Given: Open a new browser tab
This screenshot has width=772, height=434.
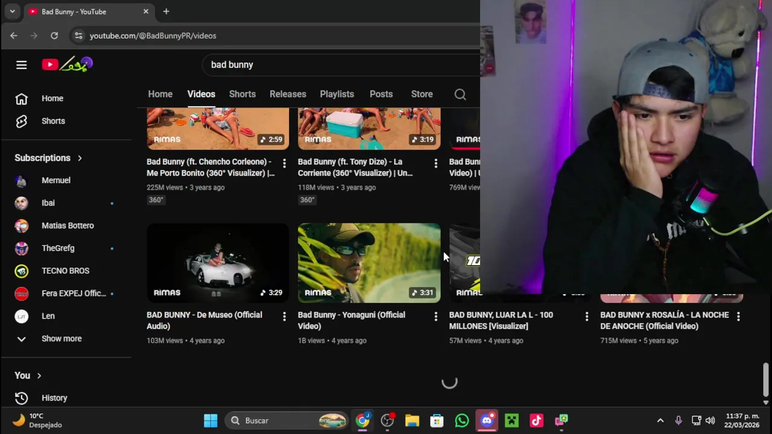Looking at the screenshot, I should point(166,11).
